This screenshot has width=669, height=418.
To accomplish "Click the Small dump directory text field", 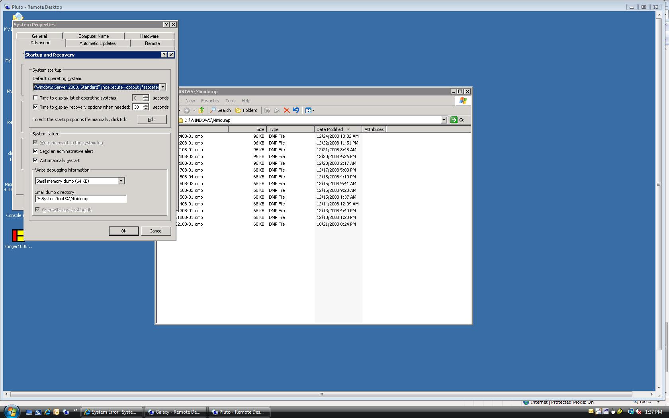I will pos(80,199).
